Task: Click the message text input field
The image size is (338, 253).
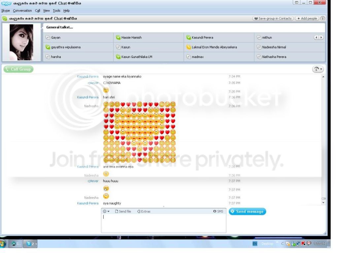Action: (164, 223)
